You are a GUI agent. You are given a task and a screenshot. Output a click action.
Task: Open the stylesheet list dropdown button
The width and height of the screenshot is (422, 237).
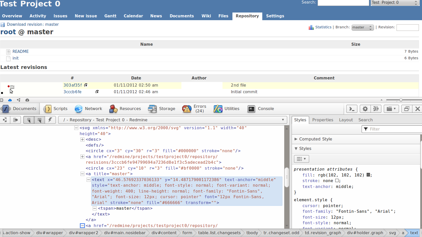pos(301,159)
